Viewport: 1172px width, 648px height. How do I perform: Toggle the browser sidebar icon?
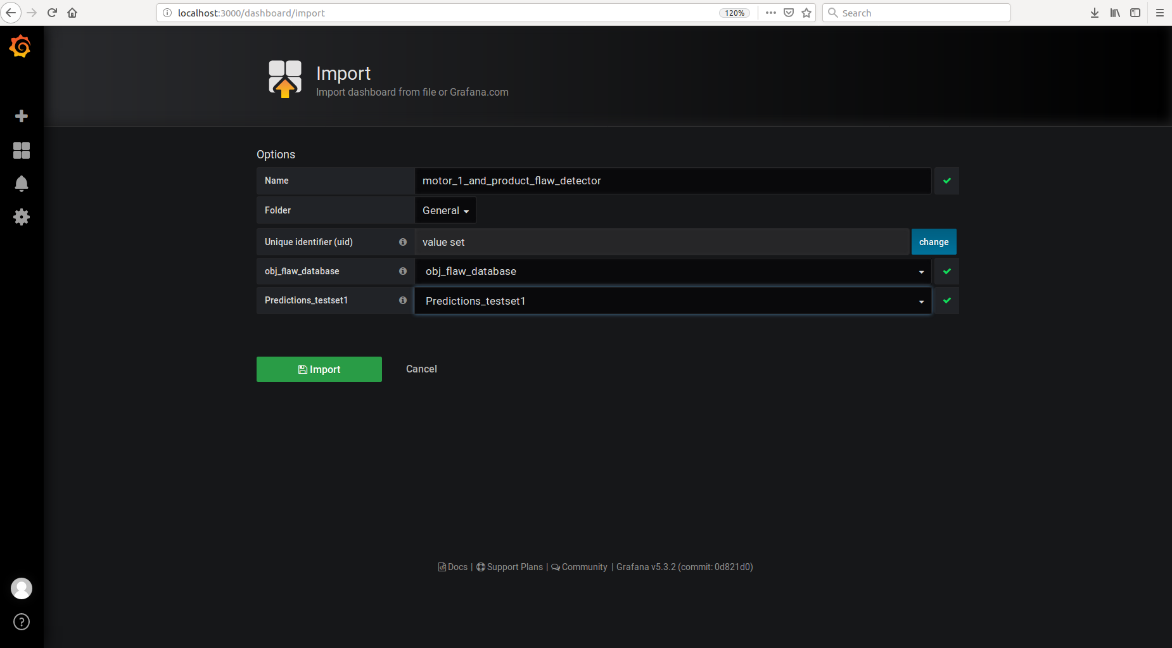click(1135, 13)
